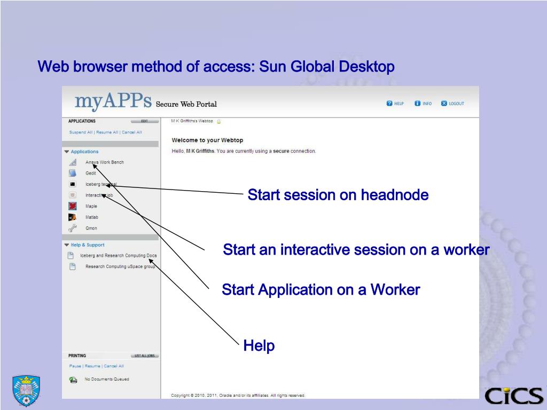Open the Qmon application link
The width and height of the screenshot is (547, 410).
[x=91, y=228]
